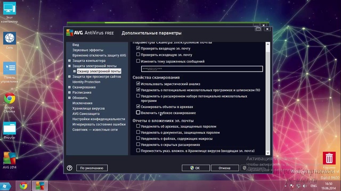Confirm settings with OK button
Viewport: 341px width, 191px height.
[x=196, y=168]
